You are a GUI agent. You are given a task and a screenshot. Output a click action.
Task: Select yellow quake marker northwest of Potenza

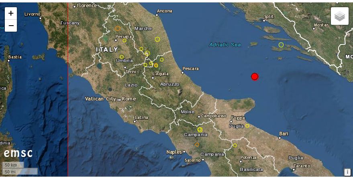(x=235, y=145)
